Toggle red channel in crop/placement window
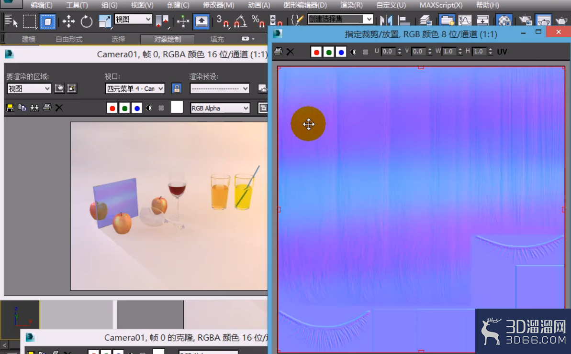The width and height of the screenshot is (571, 354). 316,52
